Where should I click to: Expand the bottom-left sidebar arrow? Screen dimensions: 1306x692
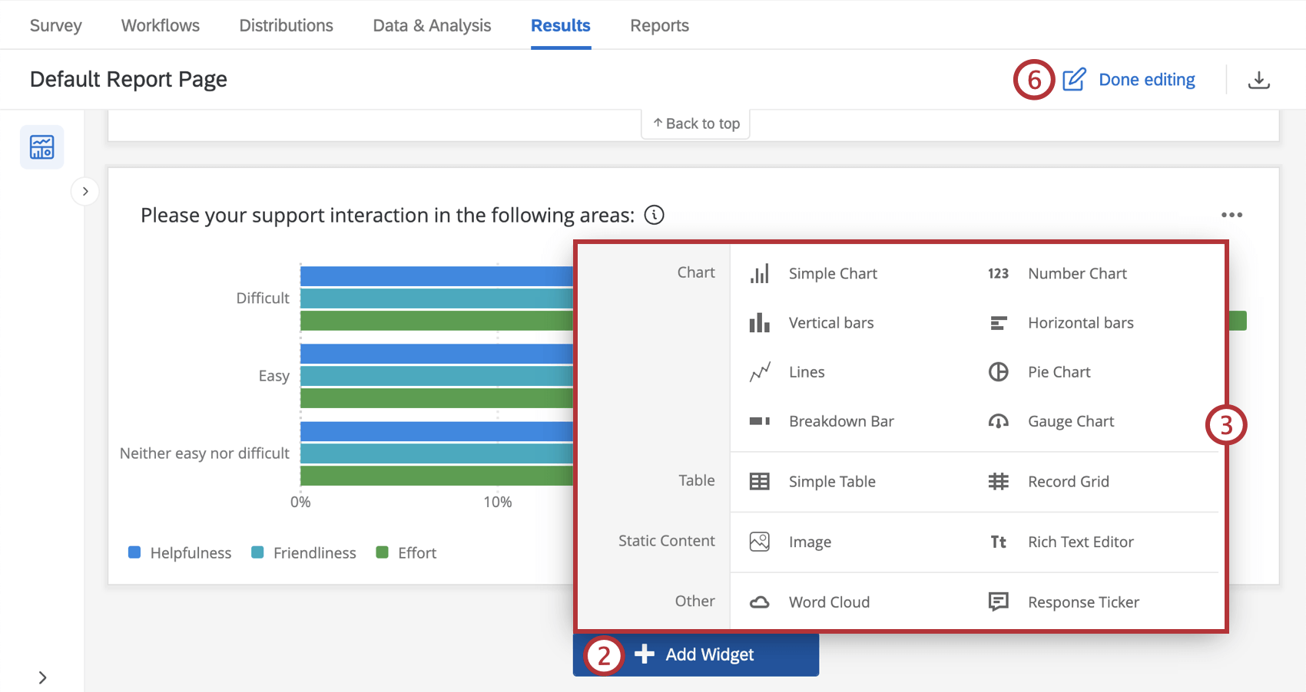(x=42, y=677)
